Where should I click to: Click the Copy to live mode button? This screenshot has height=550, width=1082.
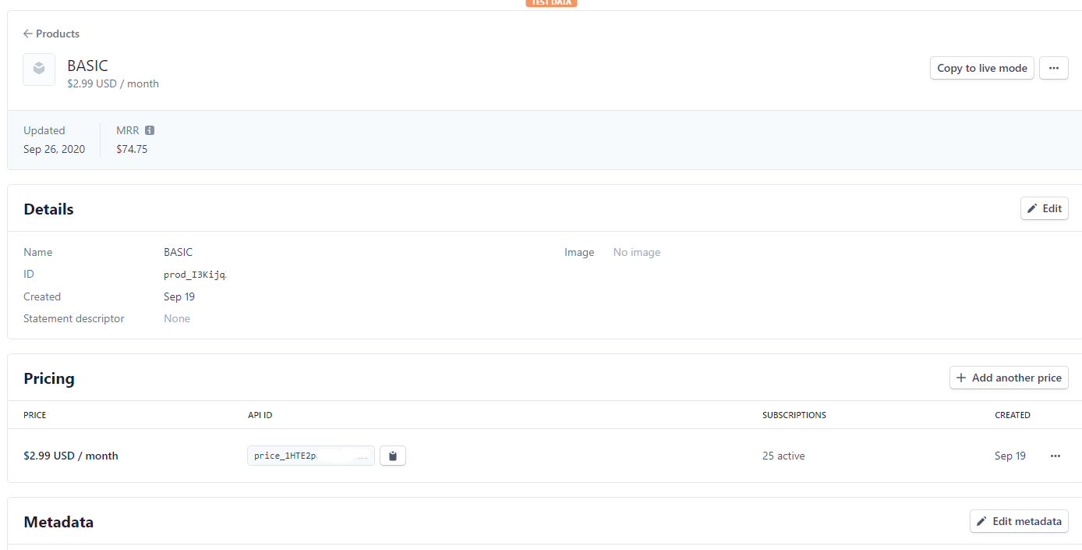pyautogui.click(x=981, y=68)
